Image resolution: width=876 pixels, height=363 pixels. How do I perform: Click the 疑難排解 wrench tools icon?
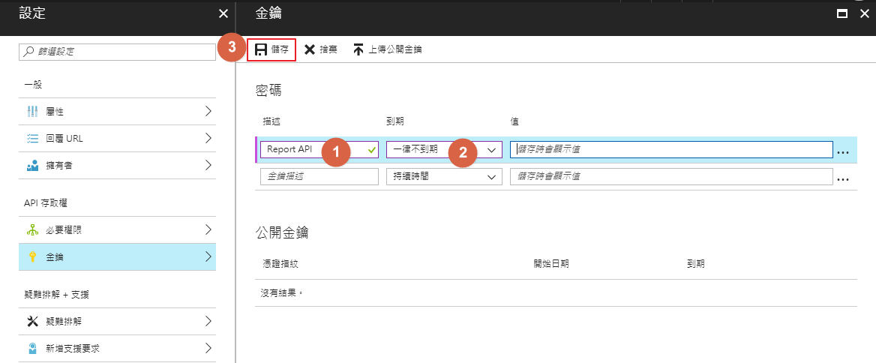tap(32, 322)
